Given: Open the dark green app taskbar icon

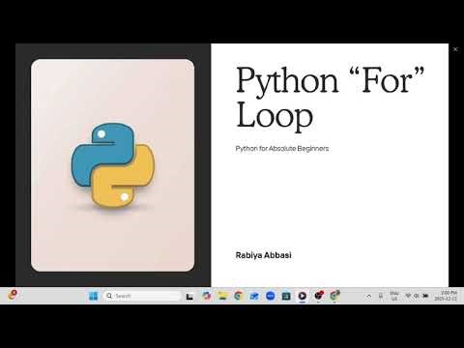Looking at the screenshot, I should point(286,296).
